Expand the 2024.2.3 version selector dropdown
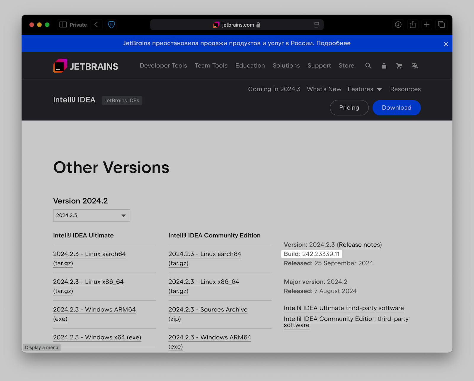The height and width of the screenshot is (381, 474). pyautogui.click(x=92, y=215)
